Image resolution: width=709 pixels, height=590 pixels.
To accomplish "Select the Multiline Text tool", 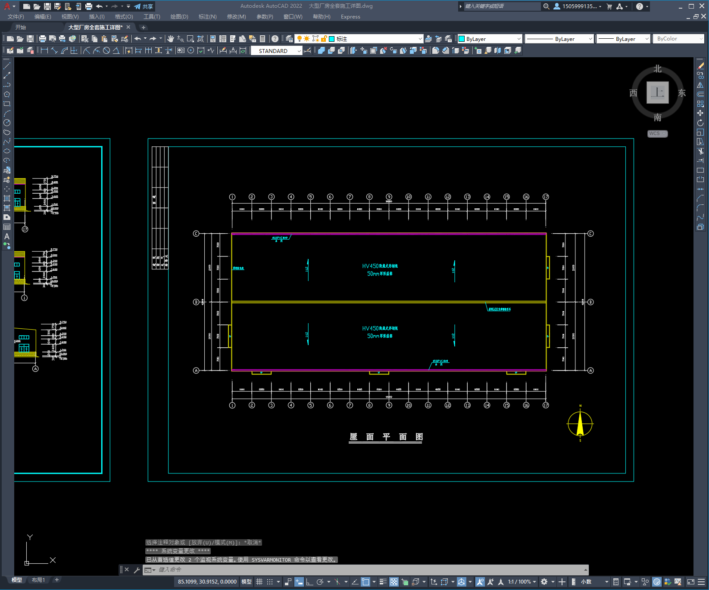I will click(x=7, y=236).
